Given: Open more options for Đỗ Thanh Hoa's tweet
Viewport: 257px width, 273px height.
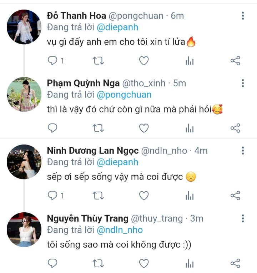Looking at the screenshot, I should click(x=243, y=16).
